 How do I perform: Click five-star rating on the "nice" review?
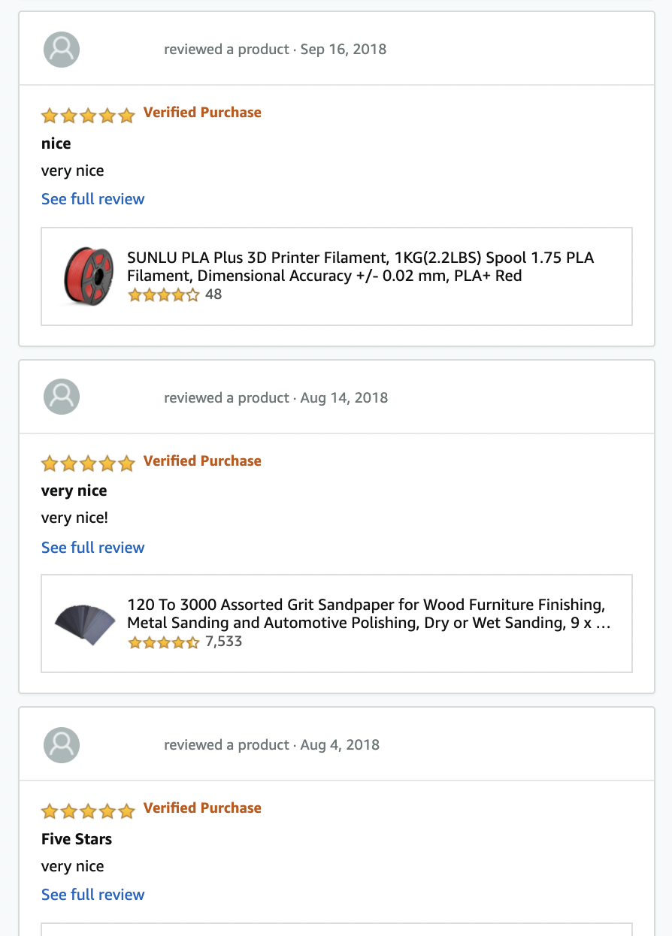[88, 116]
